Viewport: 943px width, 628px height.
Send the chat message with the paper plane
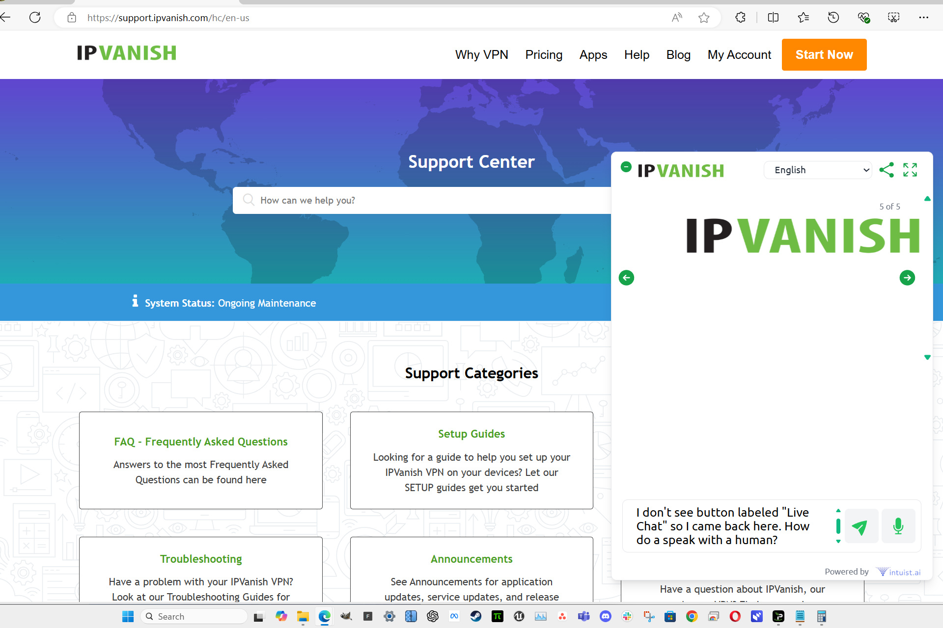861,526
